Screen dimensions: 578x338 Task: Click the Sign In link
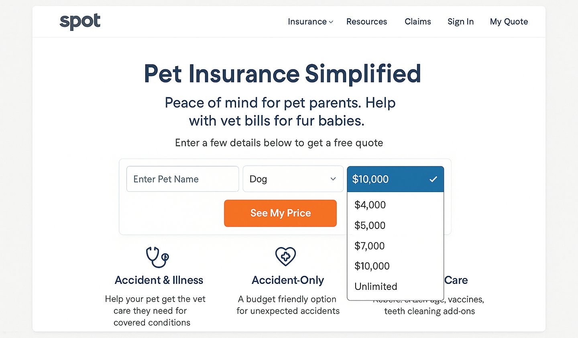(x=460, y=22)
